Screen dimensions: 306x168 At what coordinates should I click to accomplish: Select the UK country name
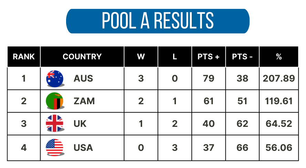(x=80, y=124)
